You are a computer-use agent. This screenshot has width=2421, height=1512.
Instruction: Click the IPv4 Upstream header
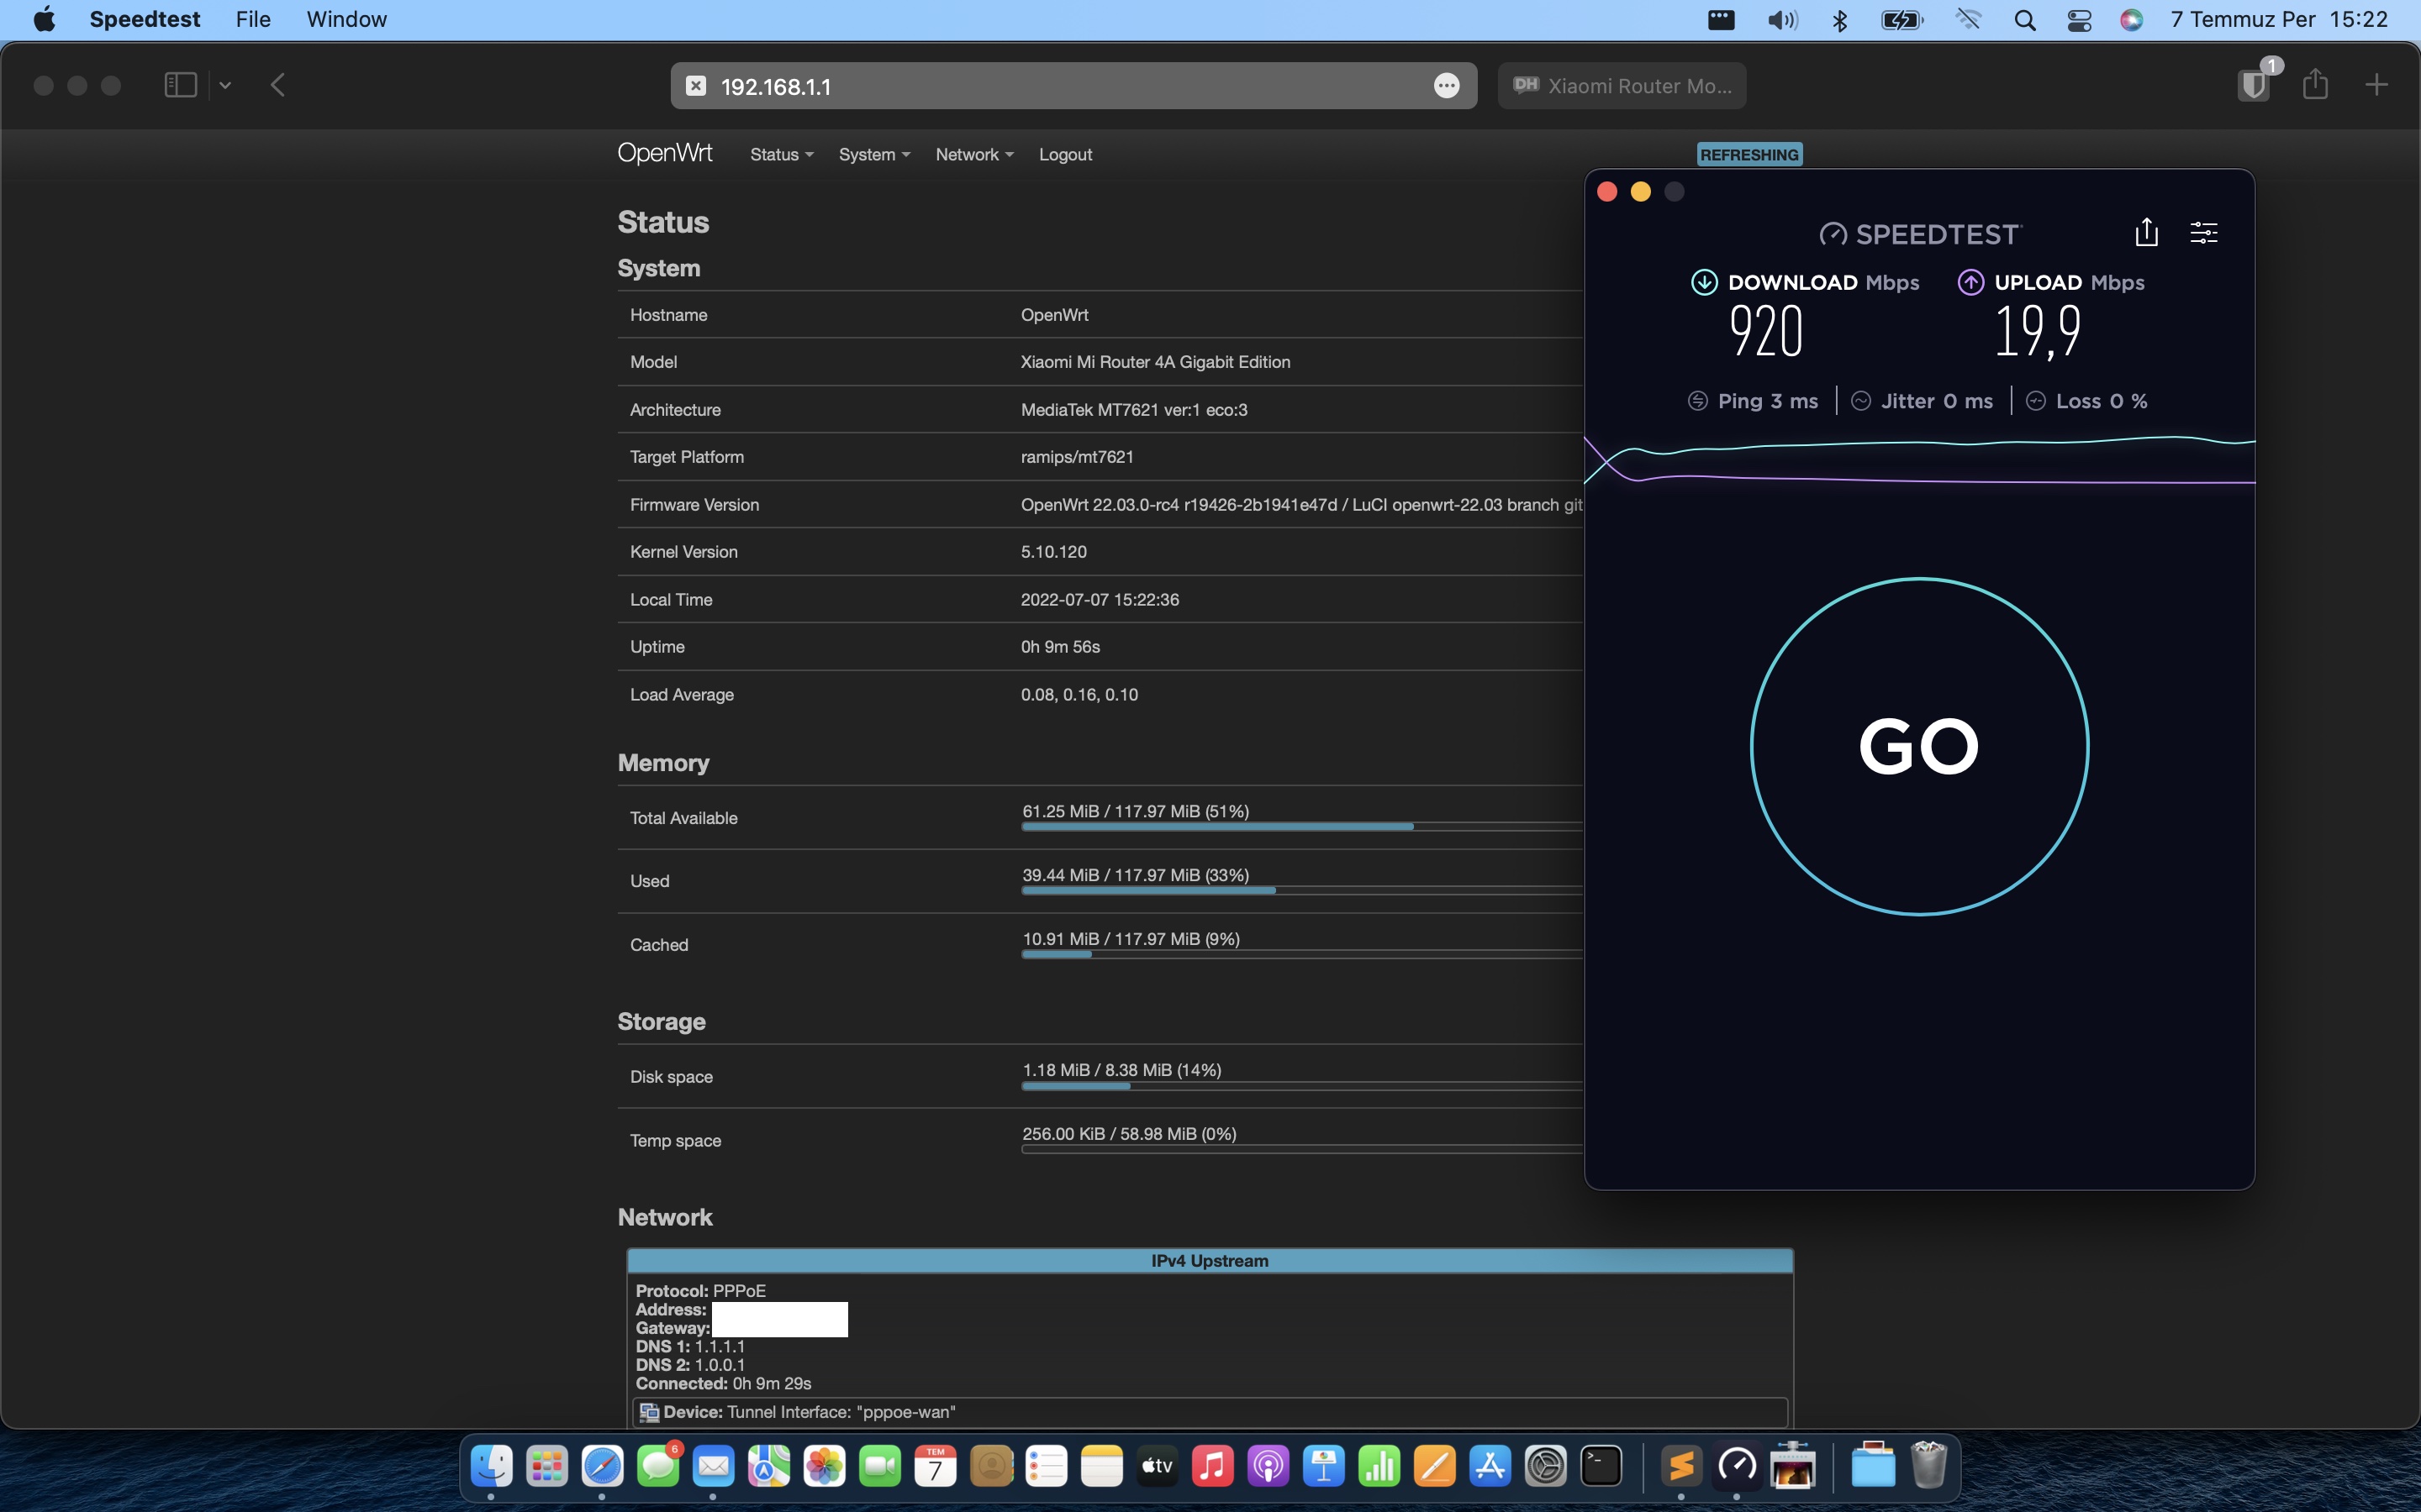pos(1210,1261)
